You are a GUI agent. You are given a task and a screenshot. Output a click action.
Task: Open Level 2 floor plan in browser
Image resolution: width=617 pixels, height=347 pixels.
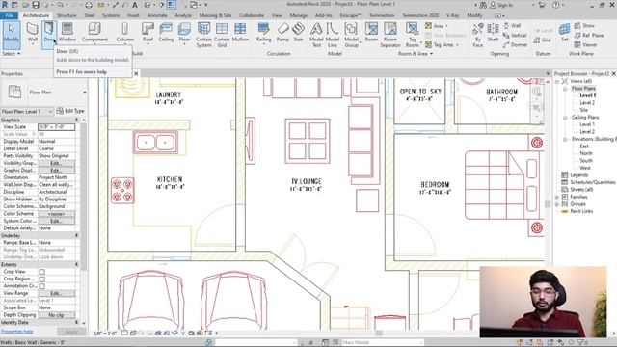tap(587, 103)
